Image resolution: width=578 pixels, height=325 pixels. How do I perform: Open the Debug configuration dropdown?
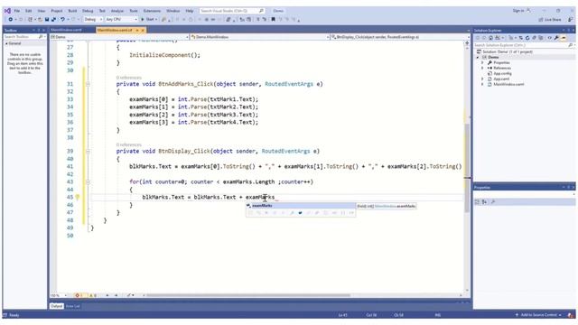[x=93, y=19]
